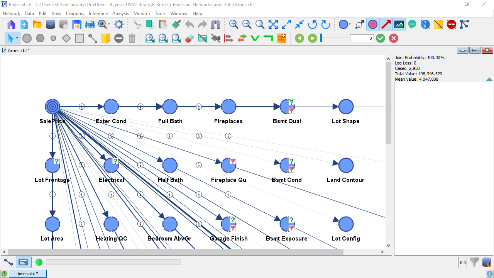This screenshot has height=278, width=494.
Task: Click the green paintbrush format icon
Action: (x=176, y=25)
